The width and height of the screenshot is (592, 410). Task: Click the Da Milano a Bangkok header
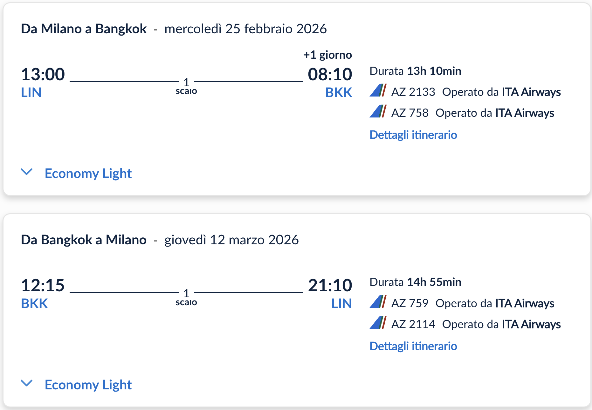84,28
